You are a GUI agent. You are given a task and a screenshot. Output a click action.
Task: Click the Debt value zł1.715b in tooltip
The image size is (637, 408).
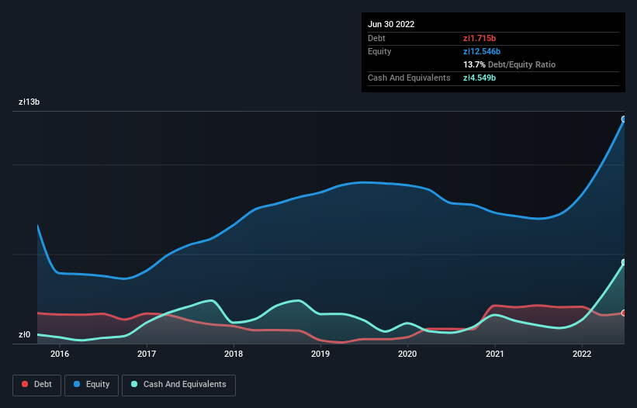pyautogui.click(x=479, y=38)
